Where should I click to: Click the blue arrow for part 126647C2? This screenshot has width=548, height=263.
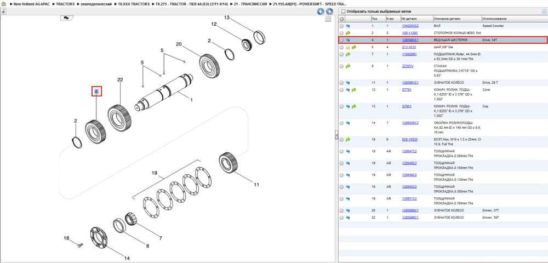348,151
